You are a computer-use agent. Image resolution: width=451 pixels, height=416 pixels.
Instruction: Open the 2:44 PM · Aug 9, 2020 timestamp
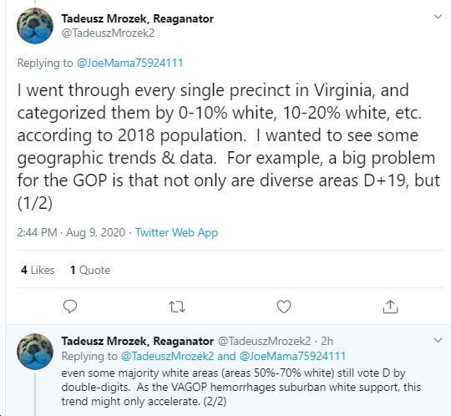pos(71,232)
